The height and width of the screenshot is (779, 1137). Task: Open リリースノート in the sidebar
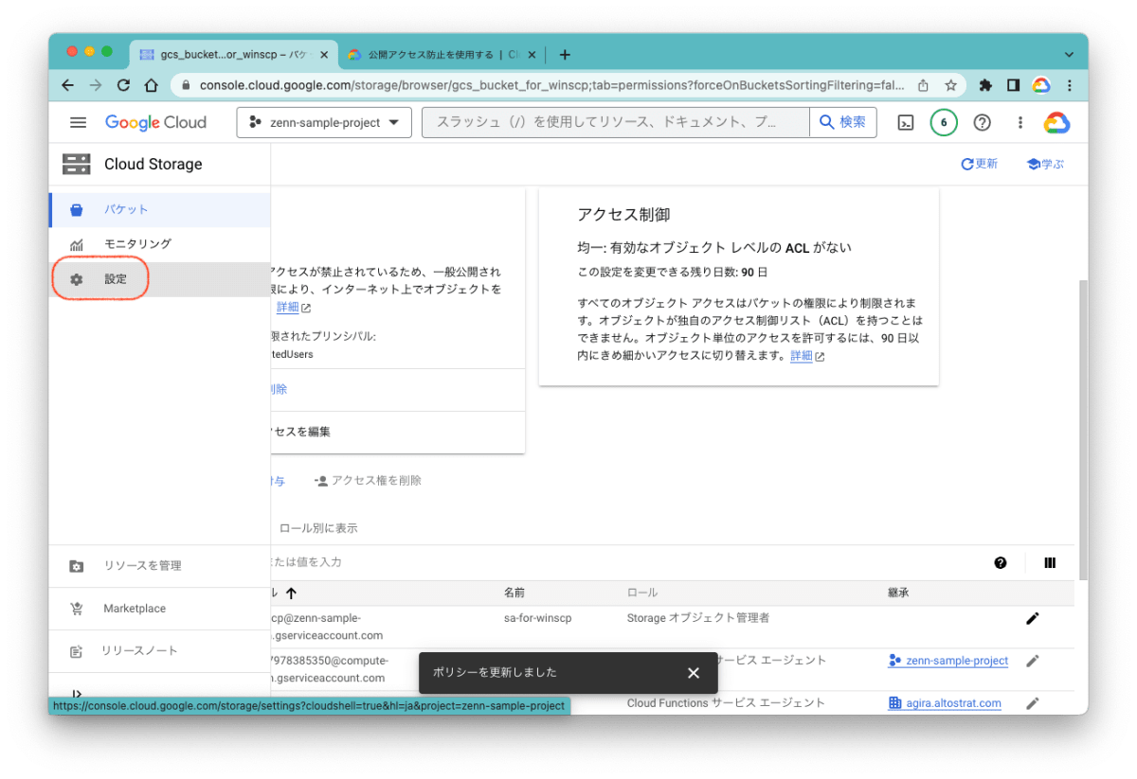(x=159, y=651)
